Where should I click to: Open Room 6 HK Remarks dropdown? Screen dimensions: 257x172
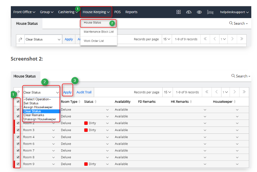pyautogui.click(x=205, y=144)
